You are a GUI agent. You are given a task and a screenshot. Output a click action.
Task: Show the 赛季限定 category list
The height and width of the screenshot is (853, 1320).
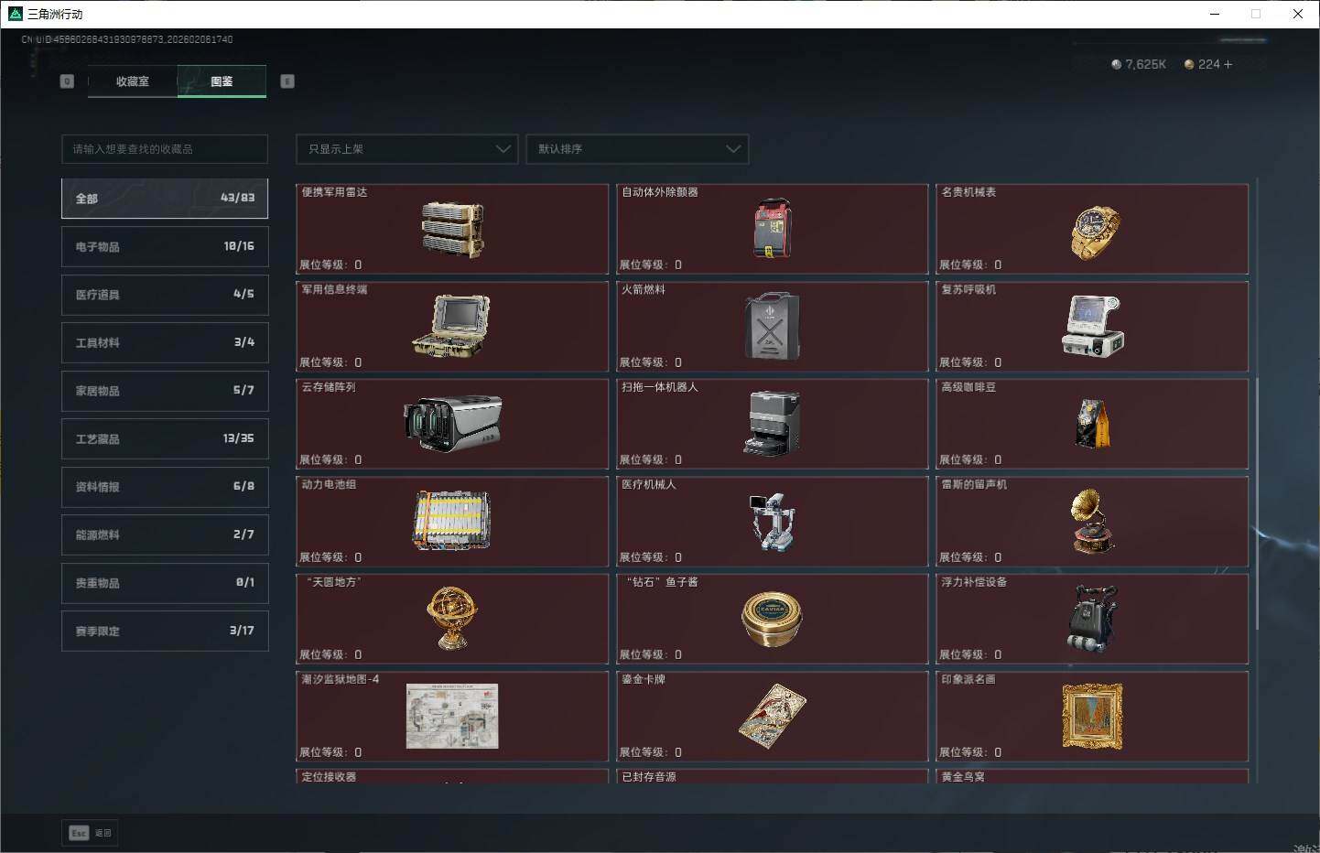pyautogui.click(x=165, y=632)
